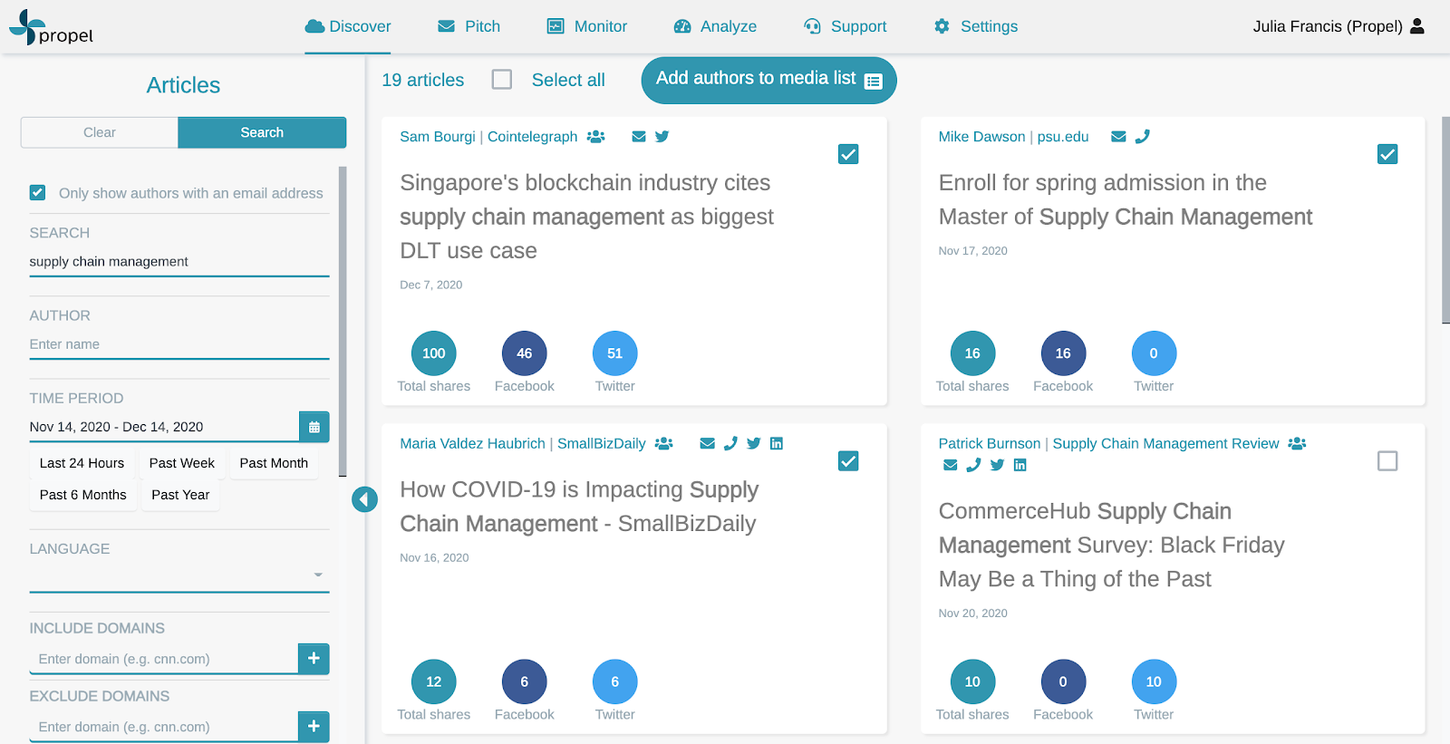1450x744 pixels.
Task: Click the Author name input field
Action: pos(179,344)
